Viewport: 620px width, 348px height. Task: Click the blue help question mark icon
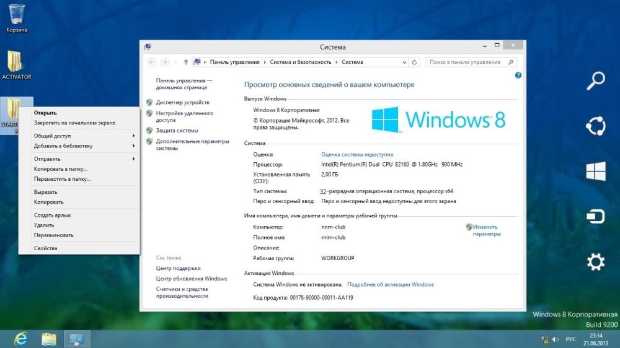518,75
